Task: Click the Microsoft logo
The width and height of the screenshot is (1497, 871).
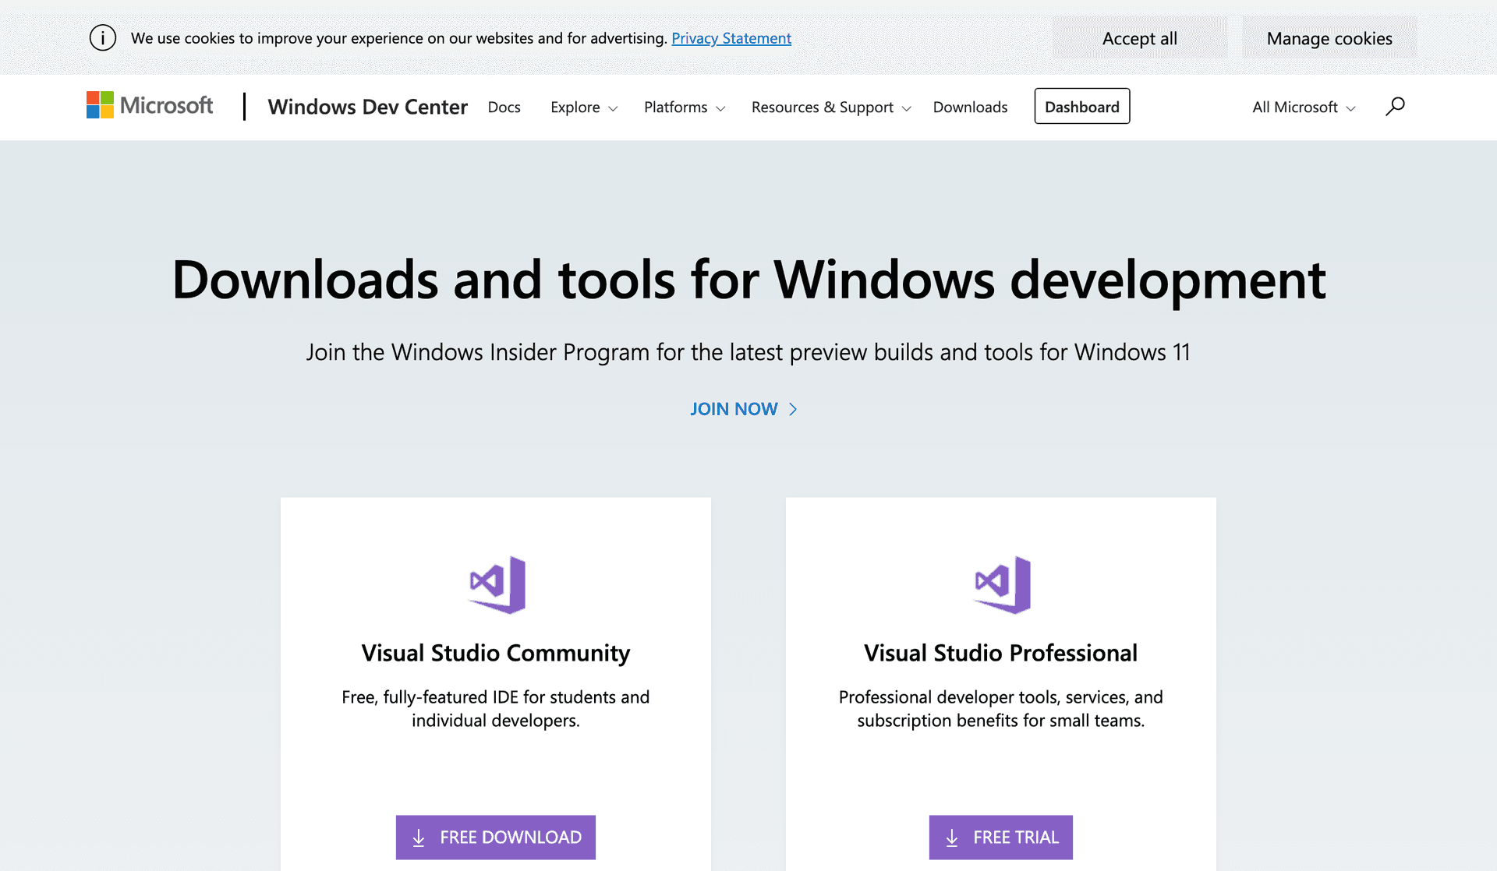Action: tap(148, 105)
